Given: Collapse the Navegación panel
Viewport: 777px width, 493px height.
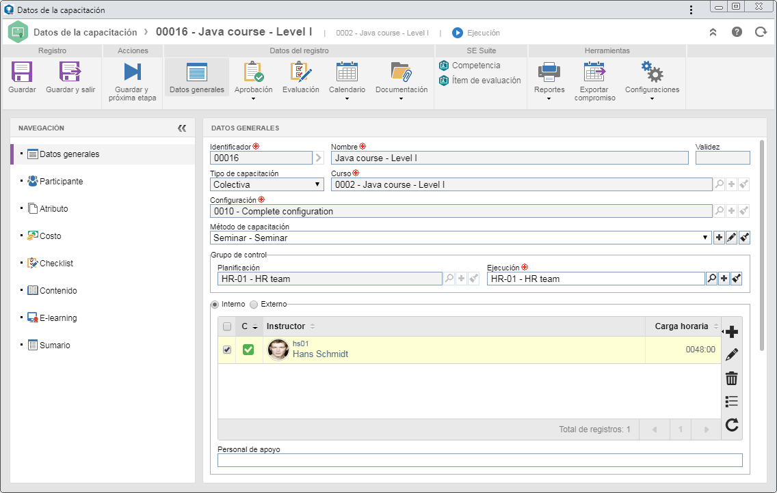Looking at the screenshot, I should click(x=182, y=128).
